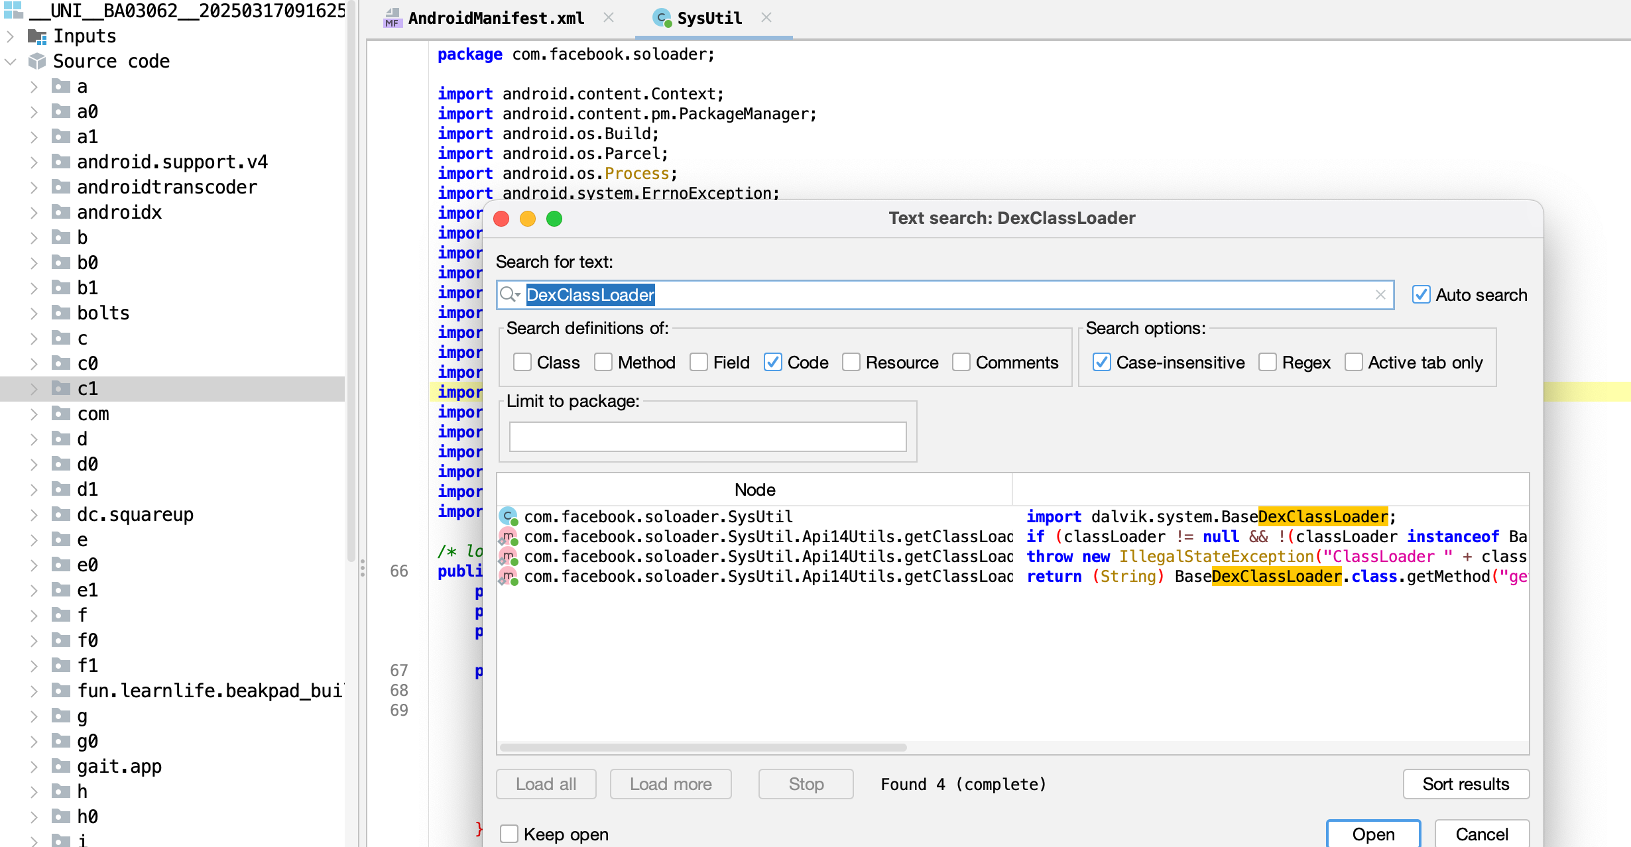Click the SysUtil class icon in results
1631x847 pixels.
(509, 516)
